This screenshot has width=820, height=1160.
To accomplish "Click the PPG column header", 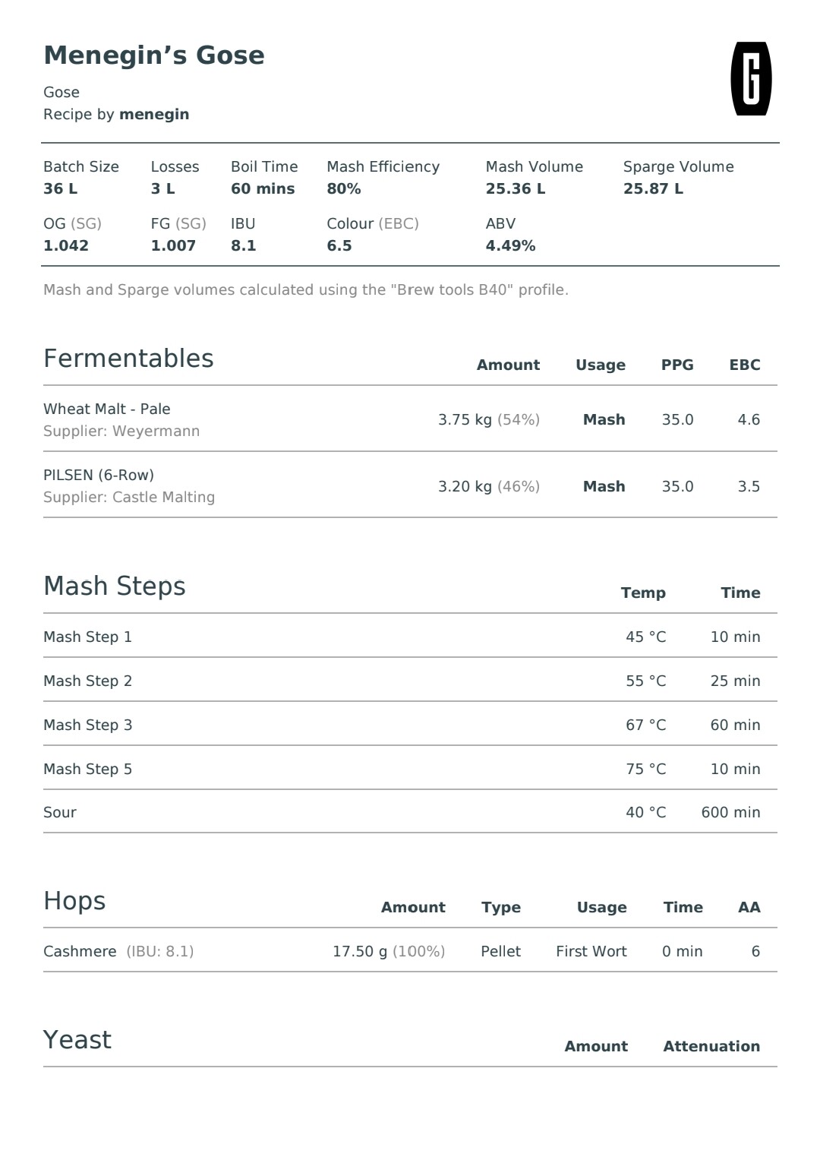I will click(x=677, y=365).
